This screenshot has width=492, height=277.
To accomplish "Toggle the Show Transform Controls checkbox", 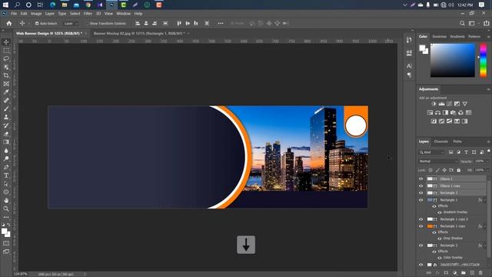I will [87, 23].
